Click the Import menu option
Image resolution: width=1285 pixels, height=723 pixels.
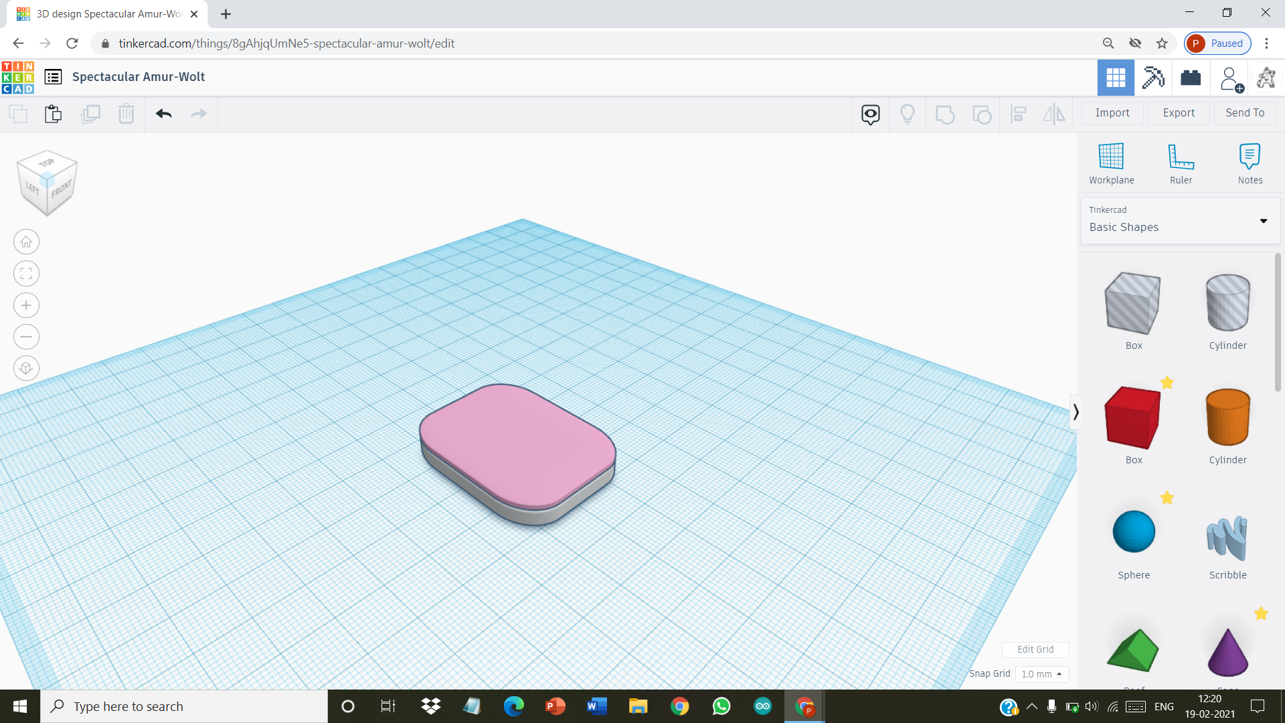(x=1112, y=112)
